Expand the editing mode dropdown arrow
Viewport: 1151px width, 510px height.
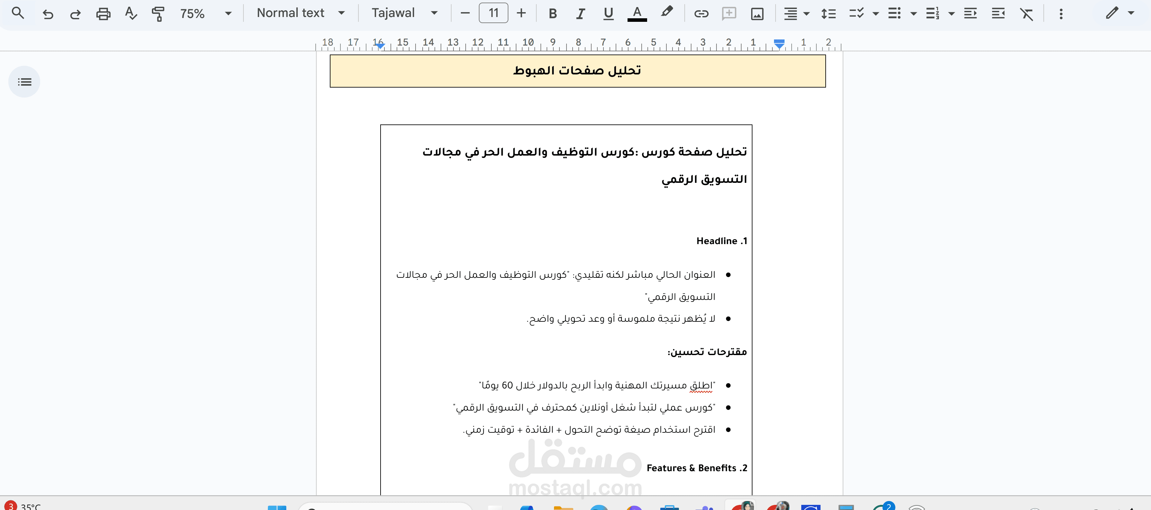coord(1131,13)
